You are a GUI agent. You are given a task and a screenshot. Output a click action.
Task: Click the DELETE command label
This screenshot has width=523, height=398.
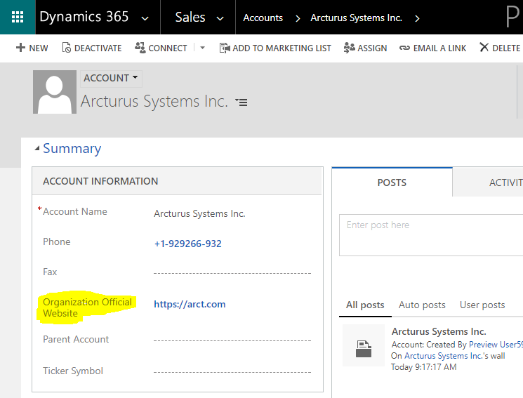click(x=506, y=48)
